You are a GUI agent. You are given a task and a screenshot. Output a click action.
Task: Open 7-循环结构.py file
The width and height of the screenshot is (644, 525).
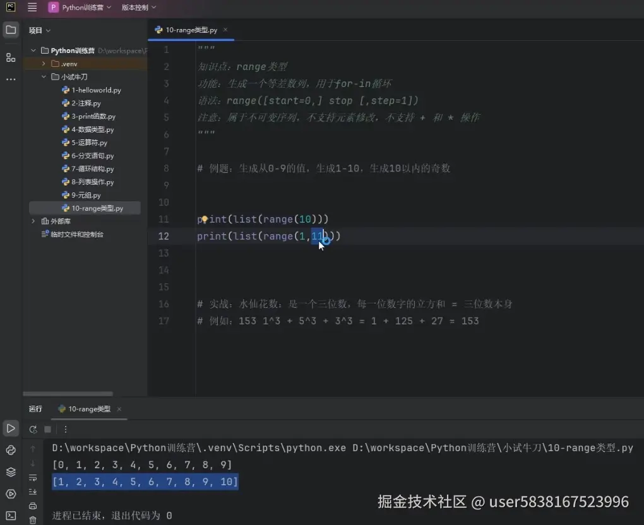pyautogui.click(x=88, y=168)
